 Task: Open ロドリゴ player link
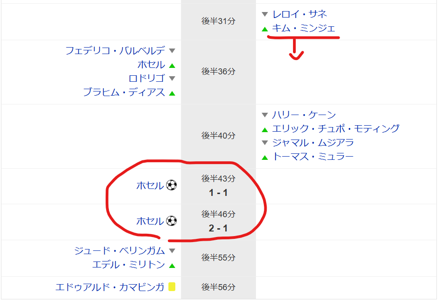click(147, 79)
